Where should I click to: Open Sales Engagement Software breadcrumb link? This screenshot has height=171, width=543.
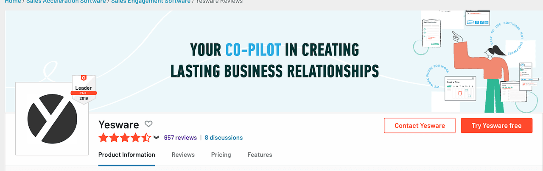(151, 2)
